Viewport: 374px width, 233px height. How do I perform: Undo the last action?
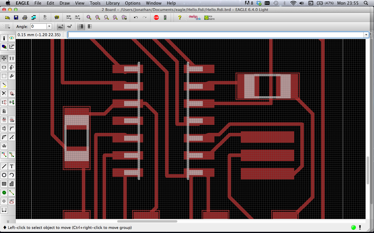pos(136,17)
